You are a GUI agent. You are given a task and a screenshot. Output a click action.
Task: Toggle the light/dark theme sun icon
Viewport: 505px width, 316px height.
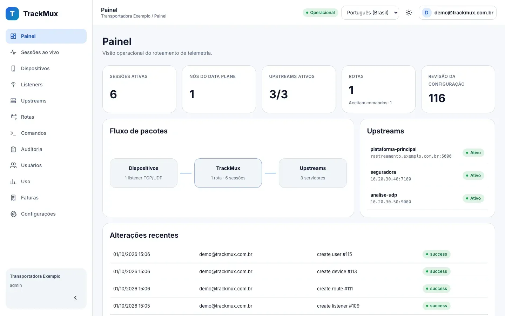tap(409, 13)
